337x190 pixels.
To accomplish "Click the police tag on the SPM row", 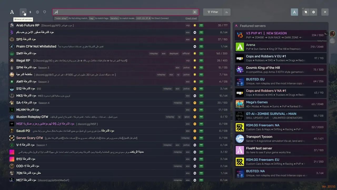I will (186, 68).
